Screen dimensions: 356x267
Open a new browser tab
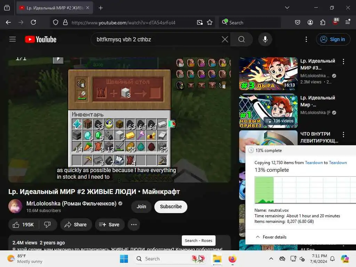(100, 8)
